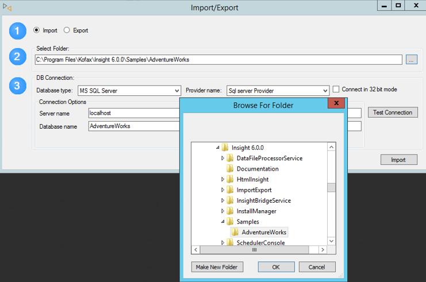Screen dimensions: 426x282
Task: Click the folder tree scroll up arrow
Action: [332, 147]
